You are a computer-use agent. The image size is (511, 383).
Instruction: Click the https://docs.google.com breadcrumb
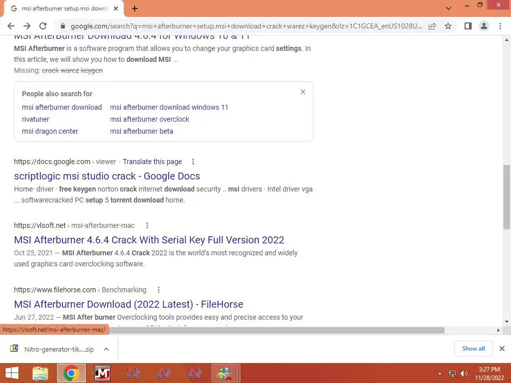tap(52, 162)
